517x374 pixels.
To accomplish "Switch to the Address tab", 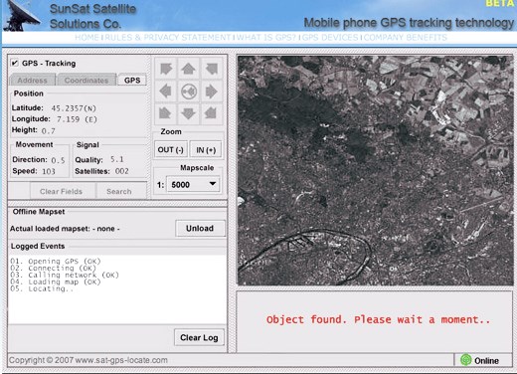I will [x=32, y=80].
